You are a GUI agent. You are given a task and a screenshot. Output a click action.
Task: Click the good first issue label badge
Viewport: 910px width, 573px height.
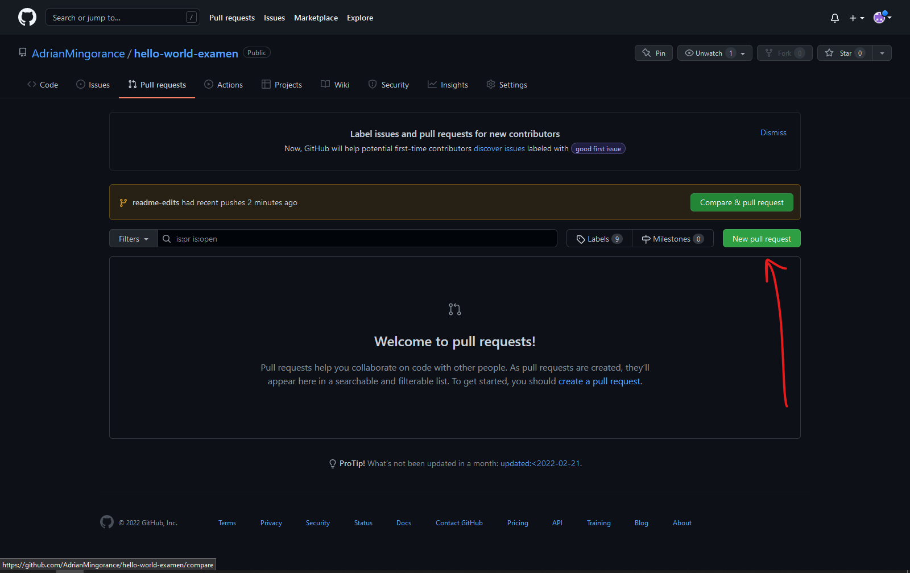coord(598,148)
